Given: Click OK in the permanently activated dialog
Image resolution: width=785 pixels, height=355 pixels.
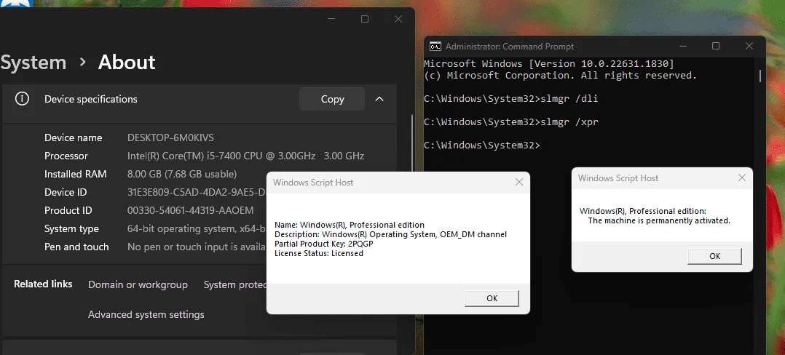Looking at the screenshot, I should click(714, 256).
